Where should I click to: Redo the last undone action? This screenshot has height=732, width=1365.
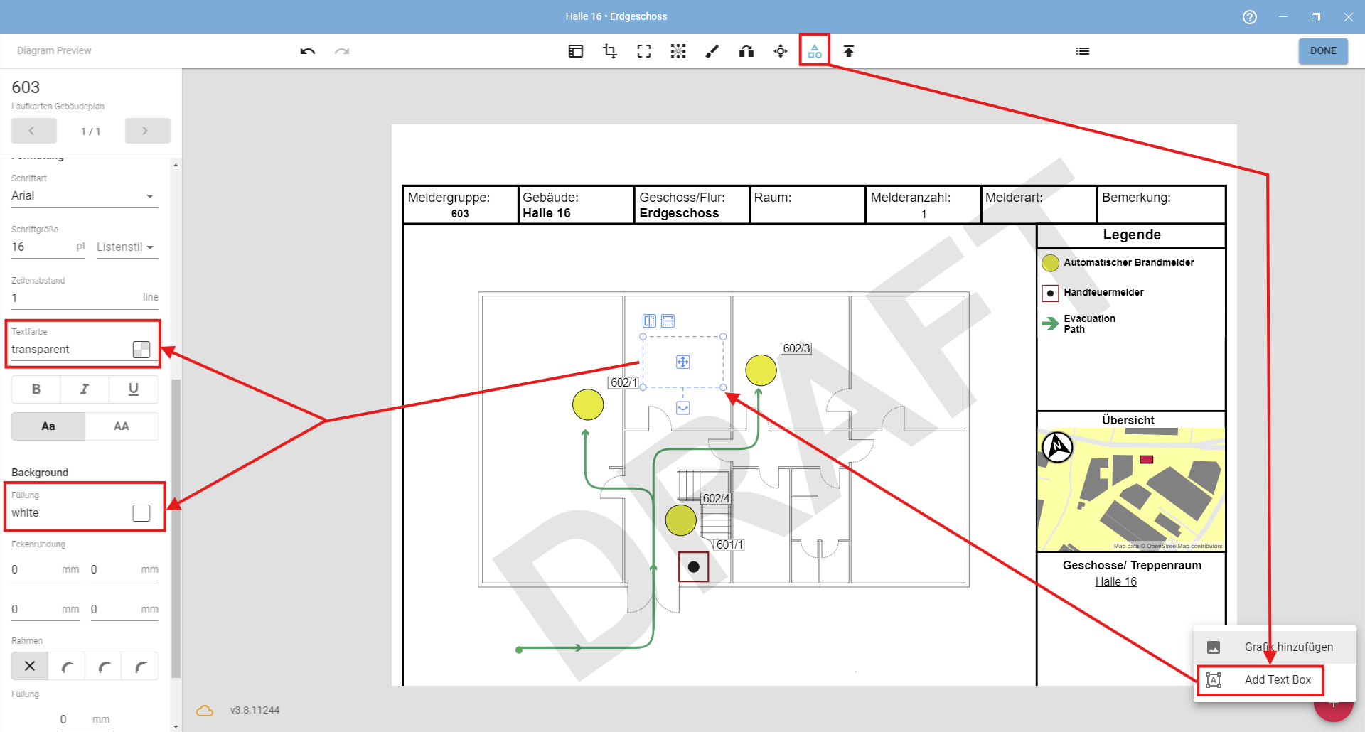pyautogui.click(x=342, y=51)
